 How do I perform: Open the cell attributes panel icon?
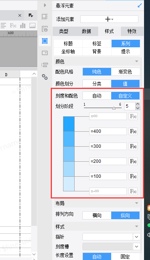[x=45, y=29]
